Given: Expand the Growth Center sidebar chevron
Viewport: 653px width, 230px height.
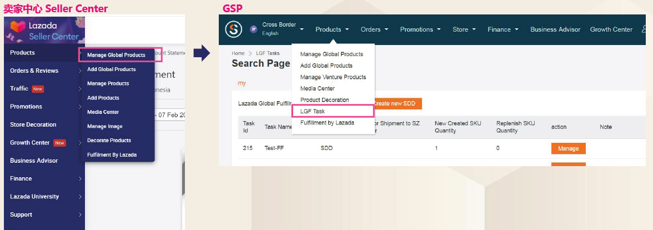Looking at the screenshot, I should pos(80,143).
